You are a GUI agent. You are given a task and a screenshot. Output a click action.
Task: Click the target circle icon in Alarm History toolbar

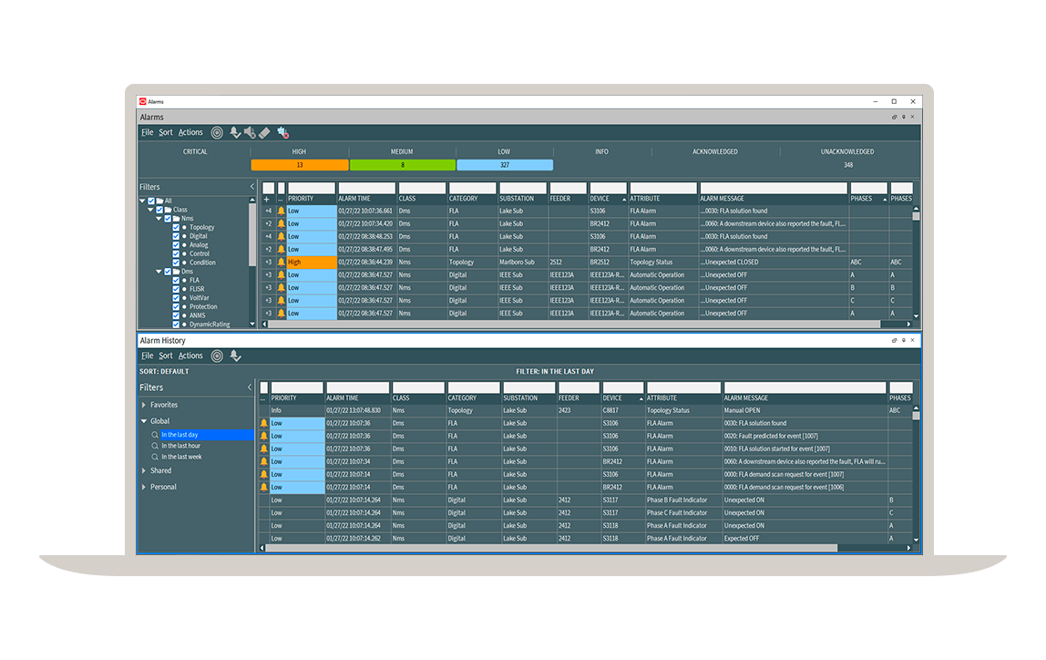point(217,356)
